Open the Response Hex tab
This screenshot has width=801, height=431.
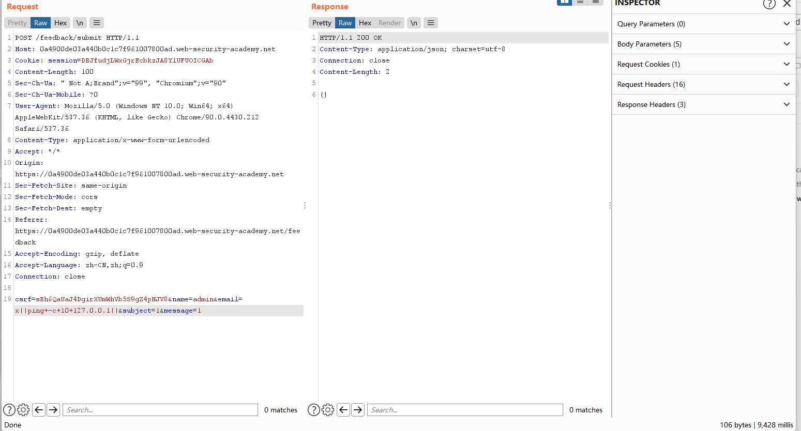click(365, 23)
